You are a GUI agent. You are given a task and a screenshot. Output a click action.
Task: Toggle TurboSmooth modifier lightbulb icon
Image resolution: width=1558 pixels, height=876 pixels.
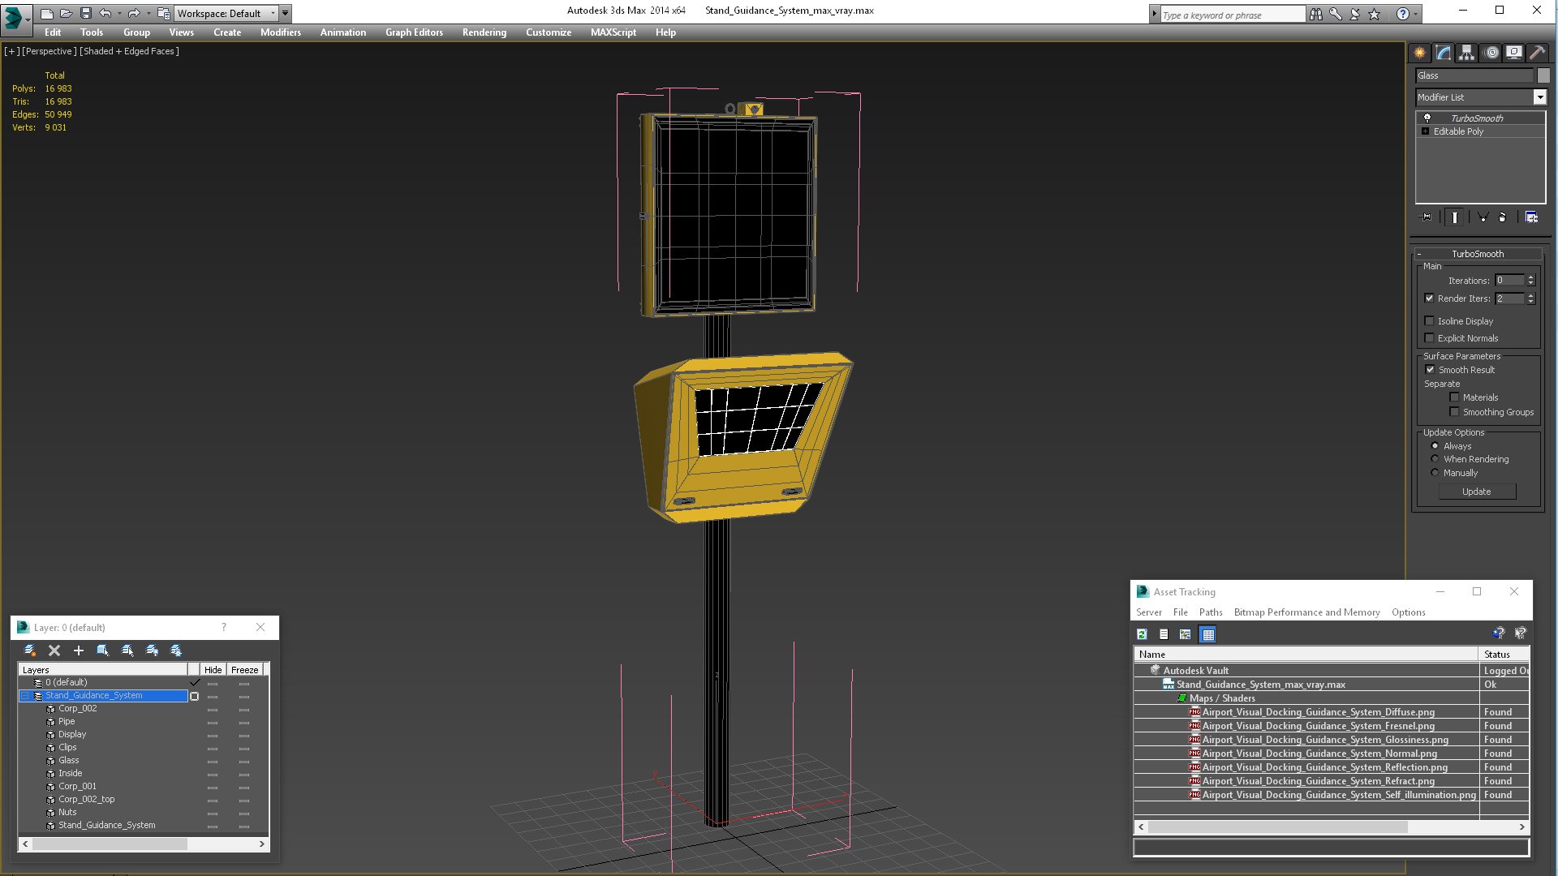point(1427,118)
